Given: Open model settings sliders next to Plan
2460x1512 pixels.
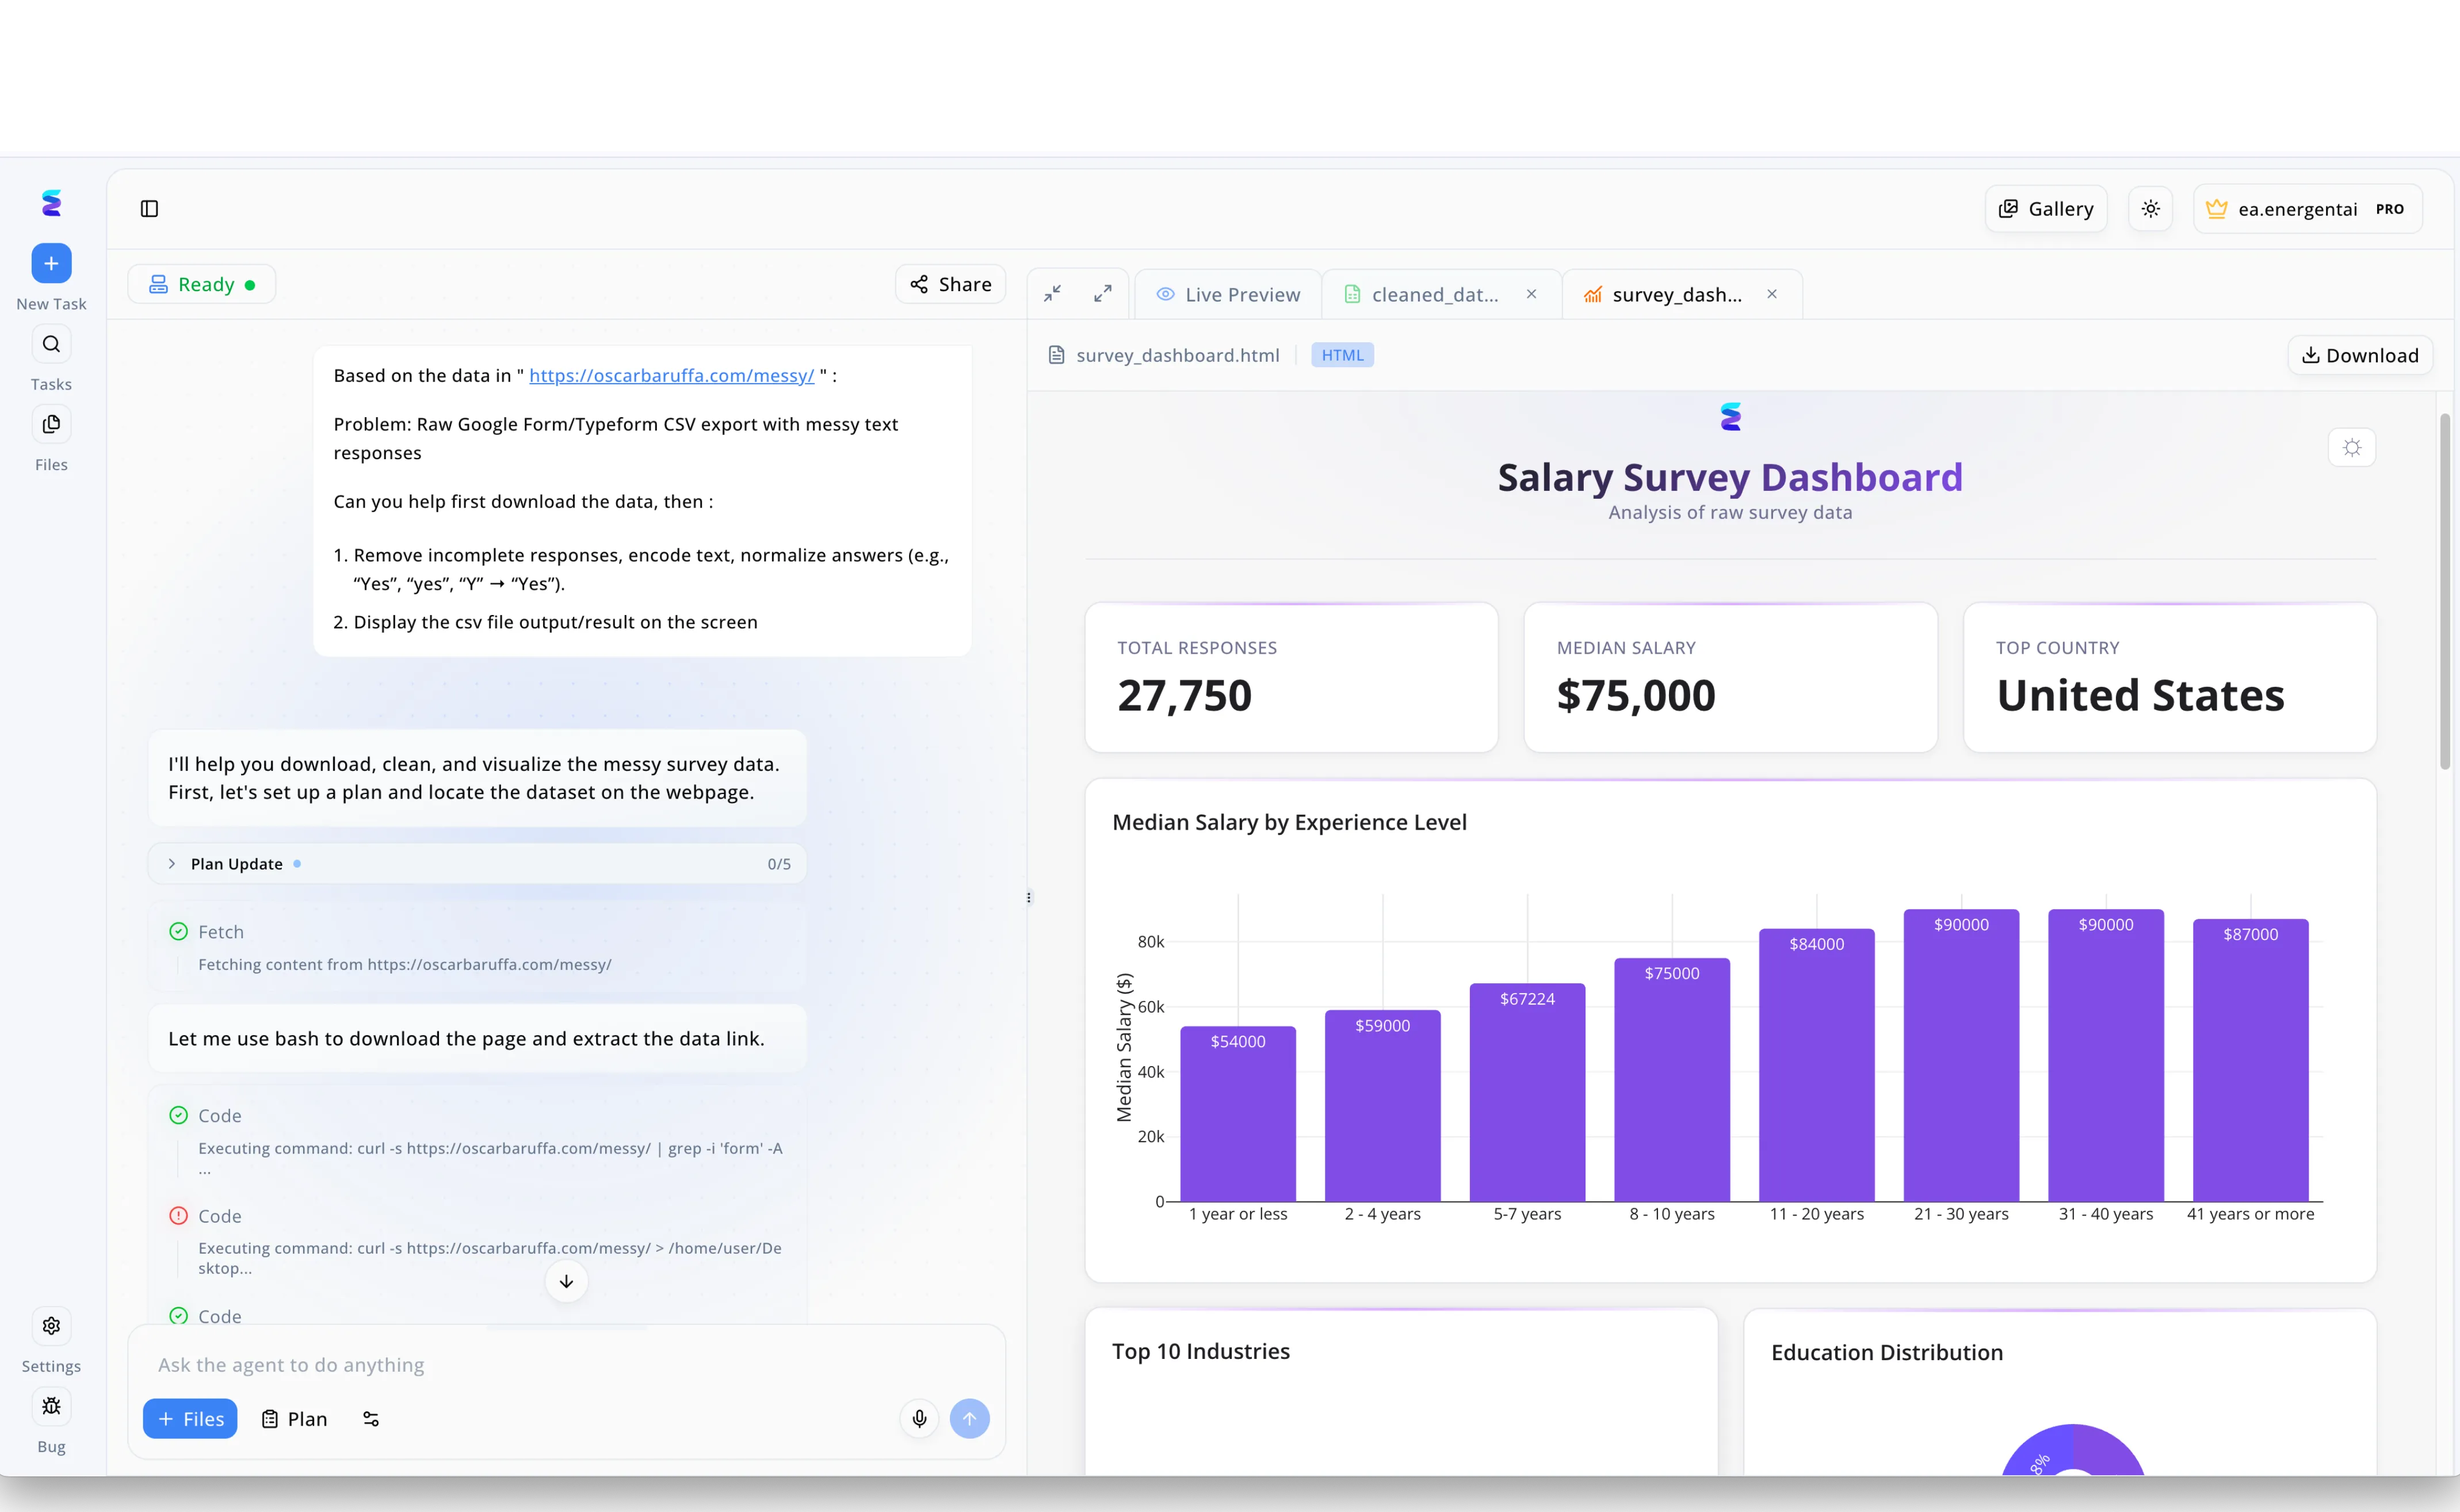Looking at the screenshot, I should tap(371, 1418).
